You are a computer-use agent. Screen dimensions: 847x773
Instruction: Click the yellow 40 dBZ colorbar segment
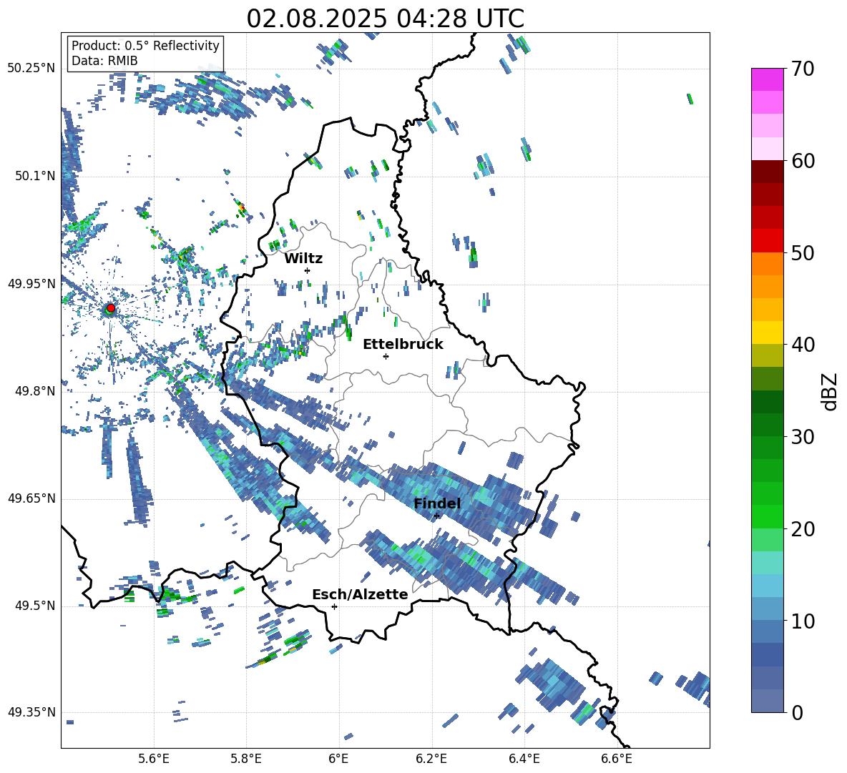tap(767, 333)
